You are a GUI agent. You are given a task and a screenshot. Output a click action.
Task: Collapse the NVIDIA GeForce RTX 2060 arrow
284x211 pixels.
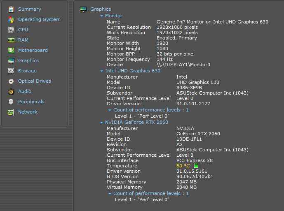102,123
